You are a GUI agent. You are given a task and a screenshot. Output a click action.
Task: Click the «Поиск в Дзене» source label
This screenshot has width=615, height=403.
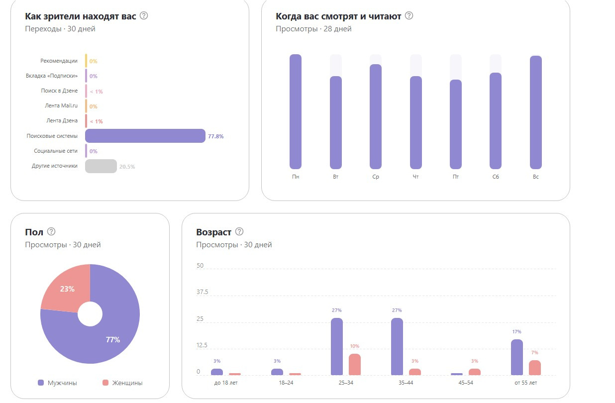[x=59, y=91]
